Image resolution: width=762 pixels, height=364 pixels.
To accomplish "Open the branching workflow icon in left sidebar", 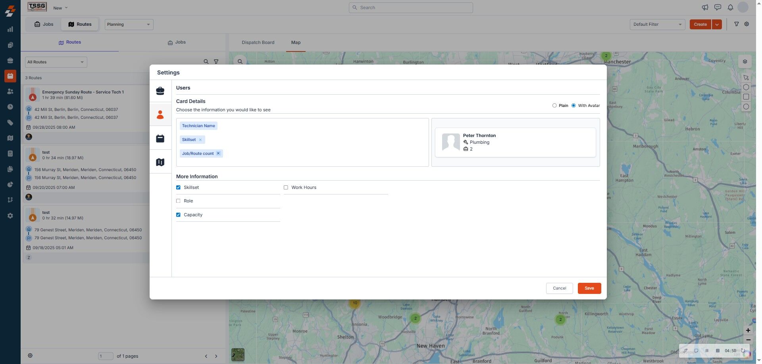I will 10,200.
